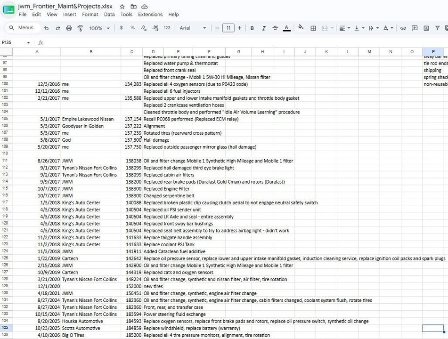Format as percent with % icon
This screenshot has height=339, width=448.
tap(132, 28)
